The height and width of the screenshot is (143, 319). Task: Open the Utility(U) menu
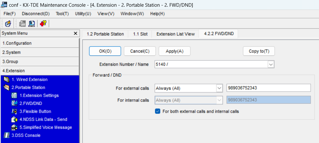(x=83, y=14)
